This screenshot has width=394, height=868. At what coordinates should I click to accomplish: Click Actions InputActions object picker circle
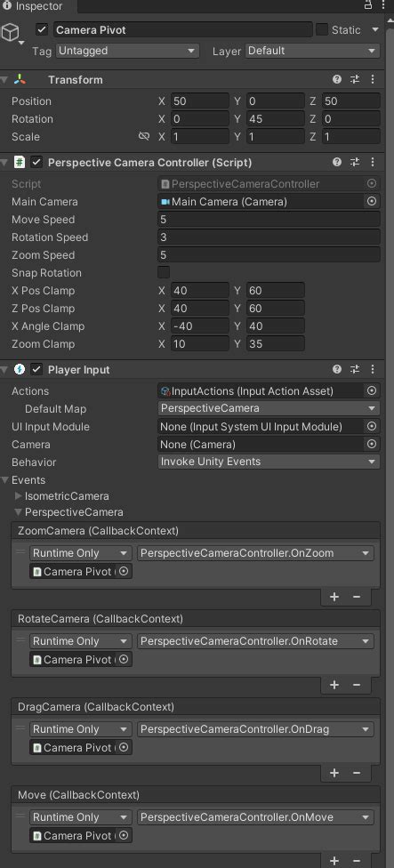372,390
